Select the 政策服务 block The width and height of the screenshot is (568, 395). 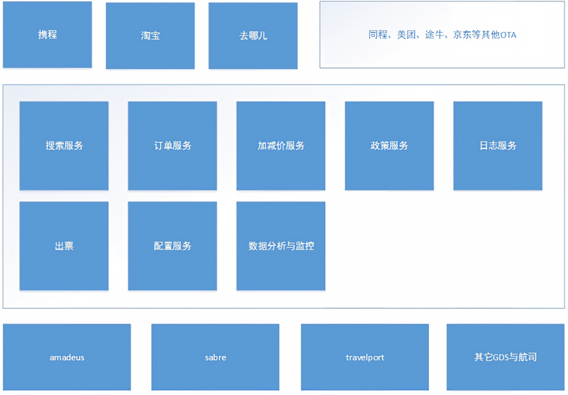click(x=389, y=146)
